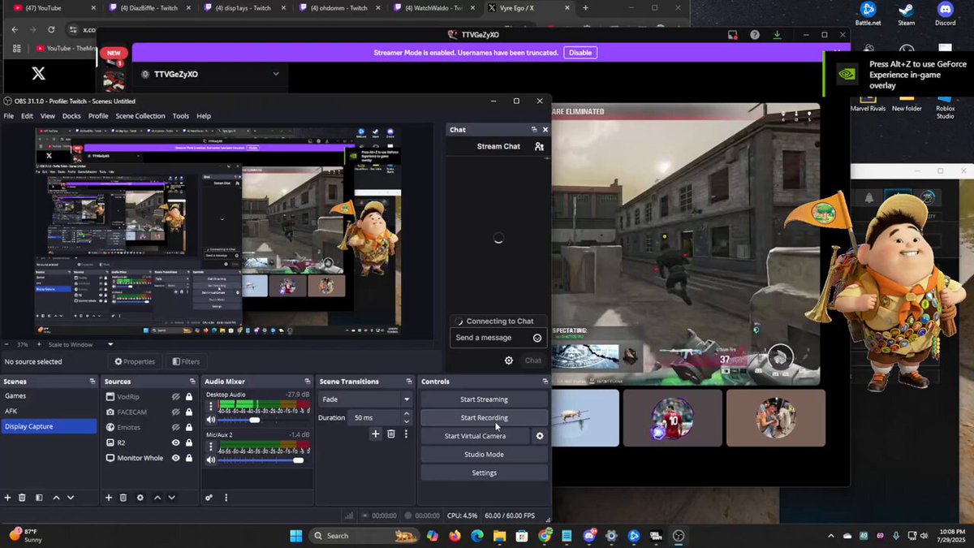Open the Edit menu in OBS
This screenshot has height=548, width=974.
(27, 116)
